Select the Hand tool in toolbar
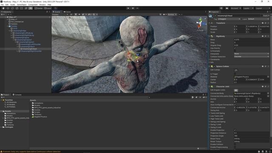Screen dimensions: 272x153 pos(3,8)
